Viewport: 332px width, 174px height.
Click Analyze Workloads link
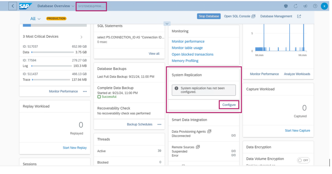point(297,74)
